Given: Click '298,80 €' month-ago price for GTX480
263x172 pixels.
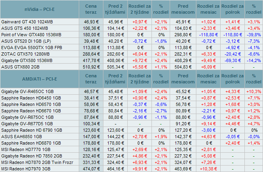Looking at the screenshot, I should (x=183, y=35).
